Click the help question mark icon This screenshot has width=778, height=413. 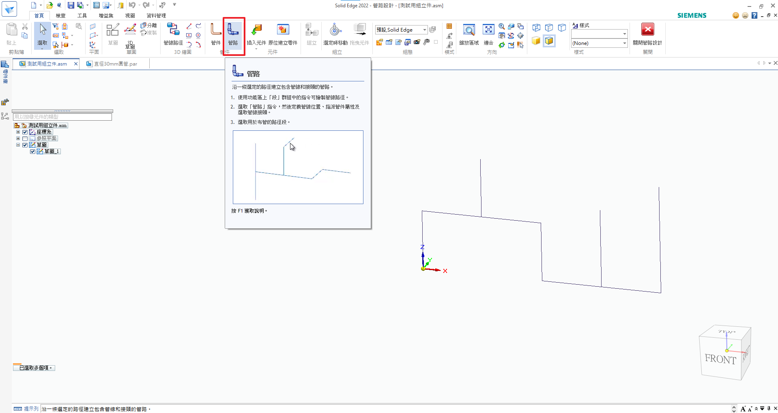(754, 15)
